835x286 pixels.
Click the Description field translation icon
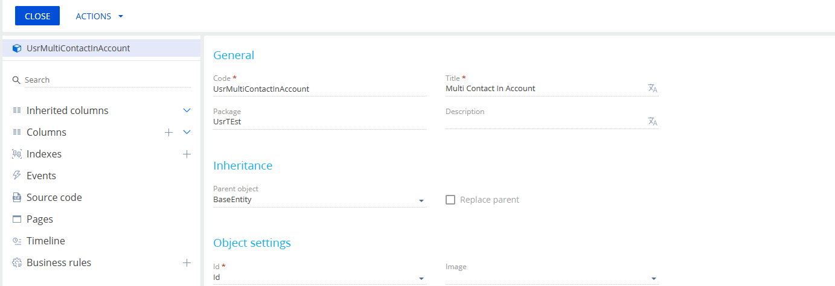pos(653,121)
